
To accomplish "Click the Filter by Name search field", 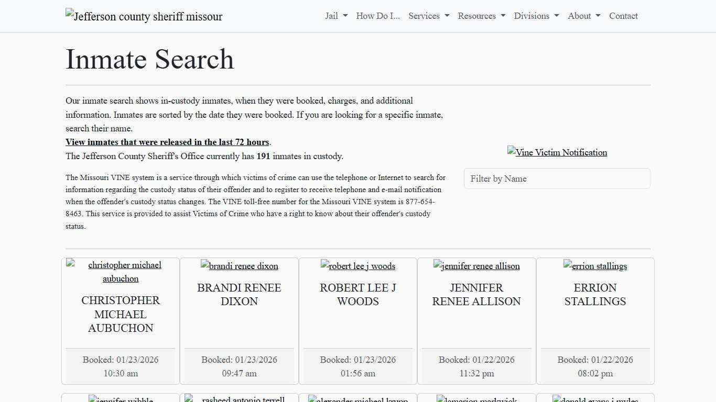I will coord(557,178).
